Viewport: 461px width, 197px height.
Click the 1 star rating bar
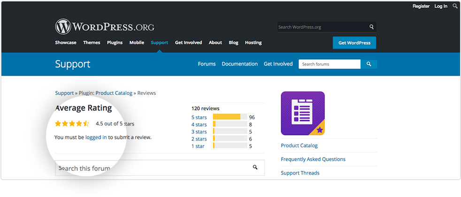pos(230,145)
